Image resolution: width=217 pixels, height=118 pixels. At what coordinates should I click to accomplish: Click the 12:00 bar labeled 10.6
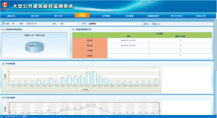tap(87, 79)
